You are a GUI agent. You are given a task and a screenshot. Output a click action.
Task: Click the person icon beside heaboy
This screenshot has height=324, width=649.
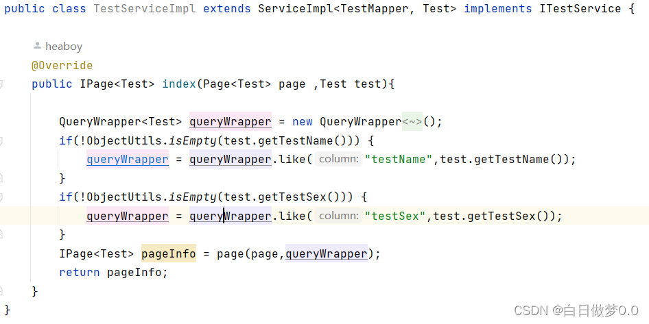point(37,45)
